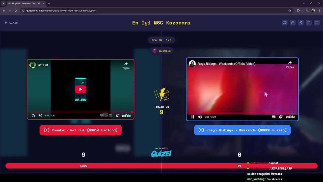Open YouTube logo link on Weekends video
Image resolution: width=323 pixels, height=182 pixels.
290,117
